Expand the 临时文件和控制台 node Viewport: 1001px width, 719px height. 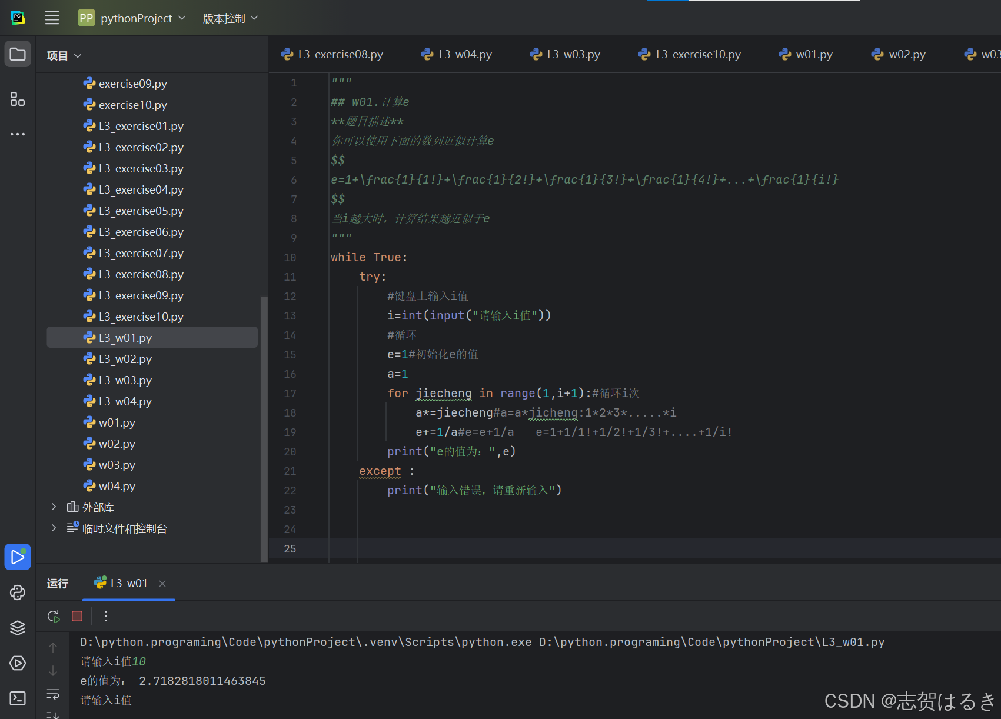(54, 528)
